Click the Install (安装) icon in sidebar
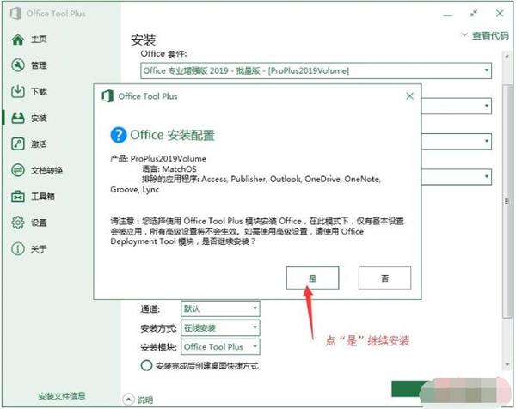516x409 pixels. point(17,118)
